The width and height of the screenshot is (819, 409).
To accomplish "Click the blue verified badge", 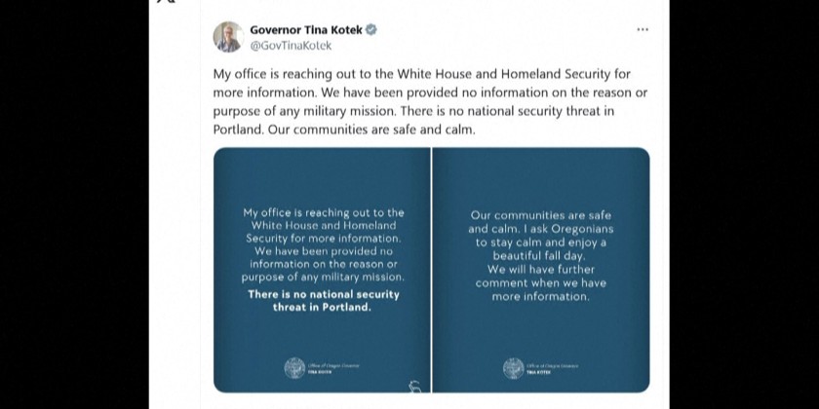I will (371, 30).
